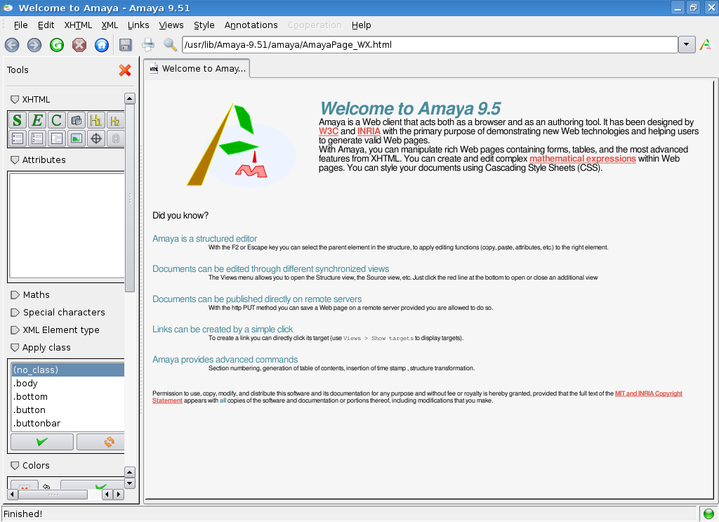Create a target with the crosshair icon
This screenshot has width=719, height=522.
pyautogui.click(x=95, y=138)
